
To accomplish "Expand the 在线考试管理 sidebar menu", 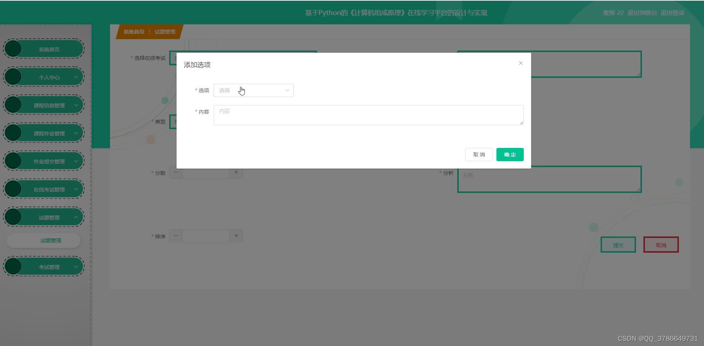I will (x=44, y=189).
